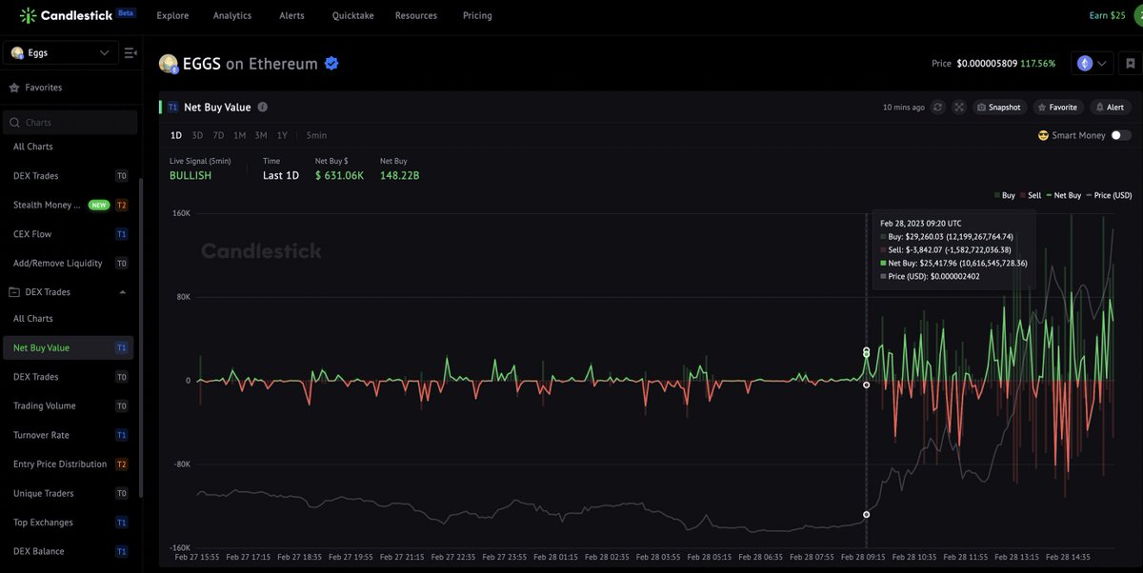
Task: Open the chart in fullscreen
Action: 959,108
